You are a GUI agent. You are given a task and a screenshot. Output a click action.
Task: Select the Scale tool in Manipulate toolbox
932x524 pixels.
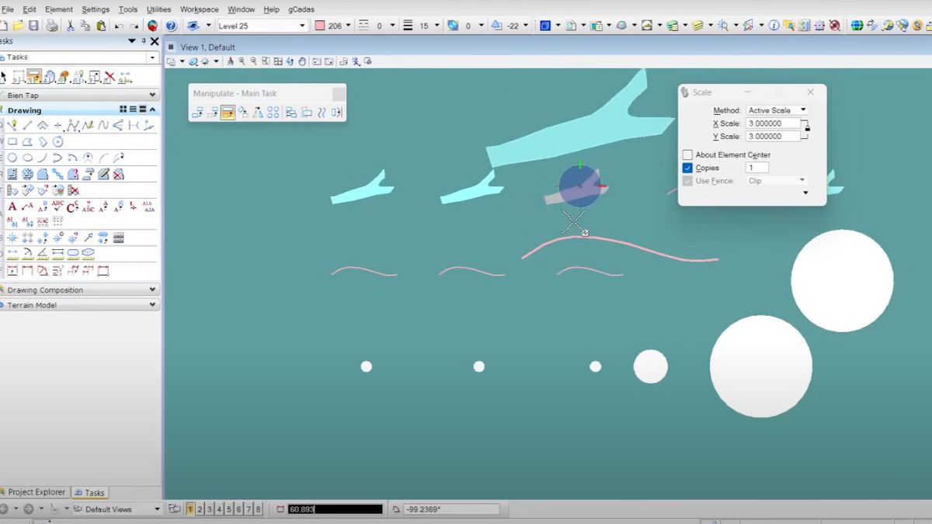click(x=228, y=113)
